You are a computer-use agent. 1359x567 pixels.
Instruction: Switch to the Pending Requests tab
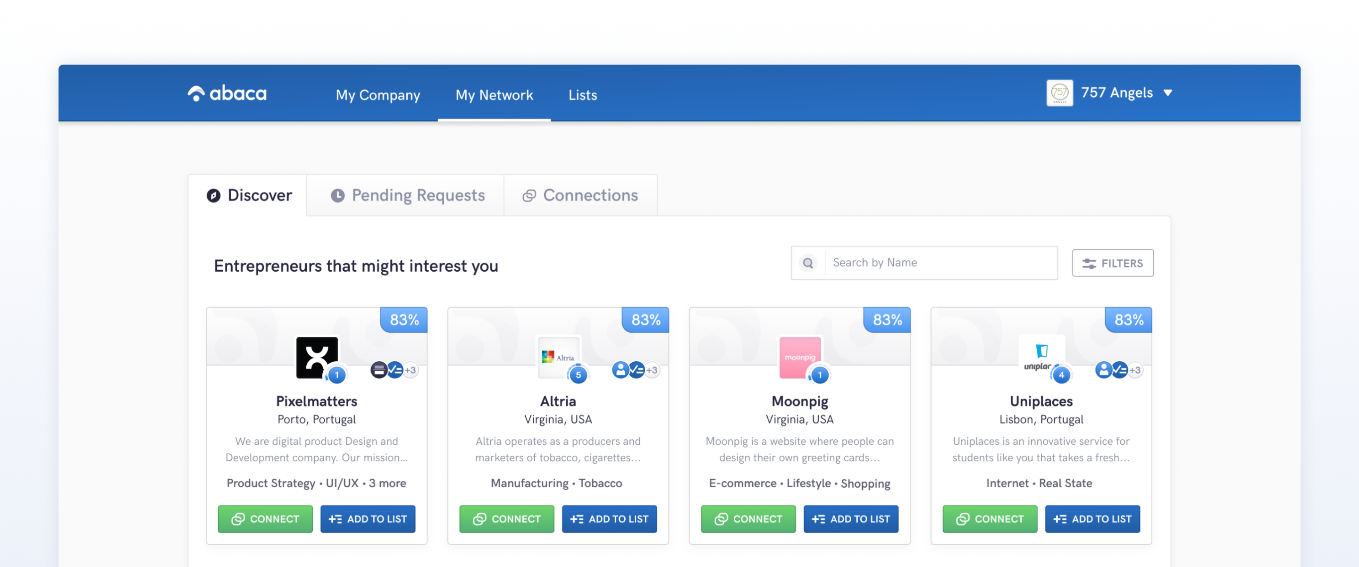pos(407,195)
